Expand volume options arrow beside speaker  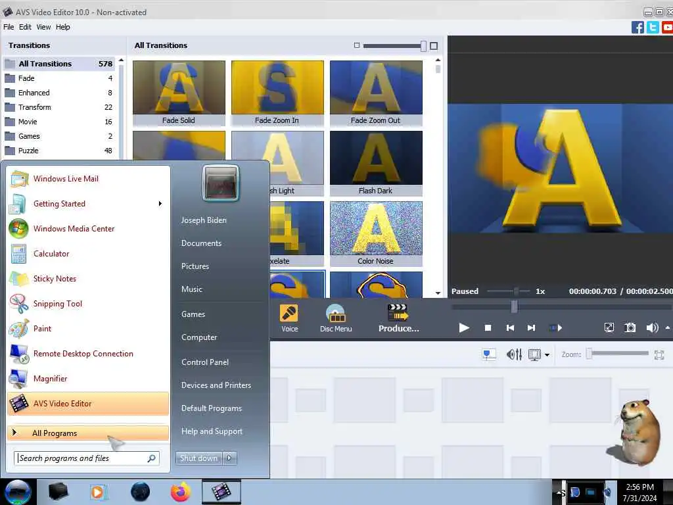[x=668, y=327]
